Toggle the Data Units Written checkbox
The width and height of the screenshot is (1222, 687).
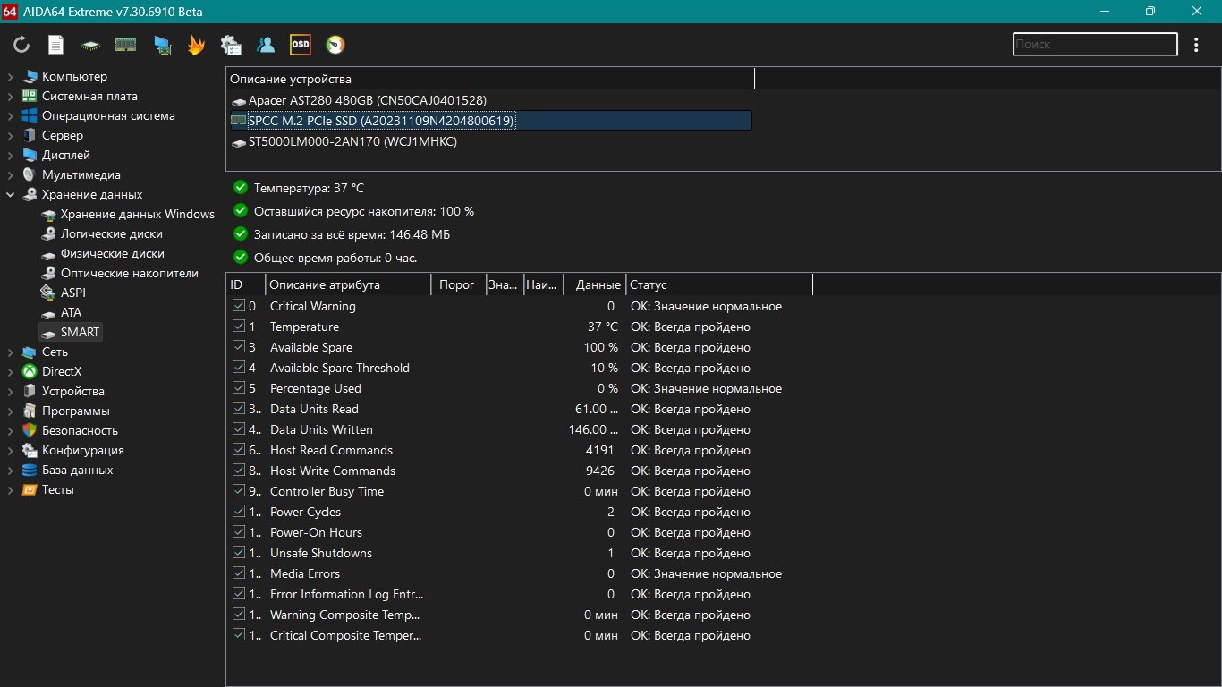tap(238, 429)
